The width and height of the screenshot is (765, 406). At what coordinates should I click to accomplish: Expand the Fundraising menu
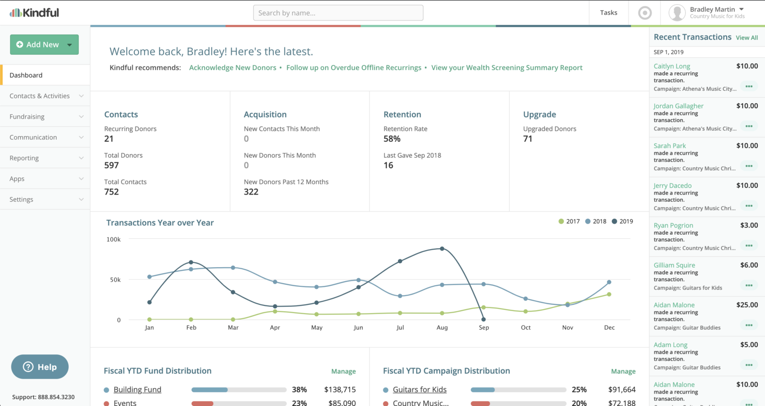45,117
